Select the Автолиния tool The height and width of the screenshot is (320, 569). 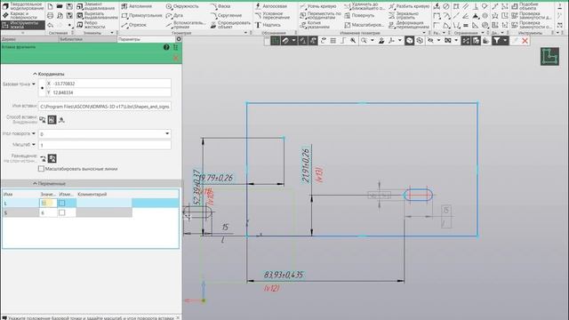pos(136,6)
